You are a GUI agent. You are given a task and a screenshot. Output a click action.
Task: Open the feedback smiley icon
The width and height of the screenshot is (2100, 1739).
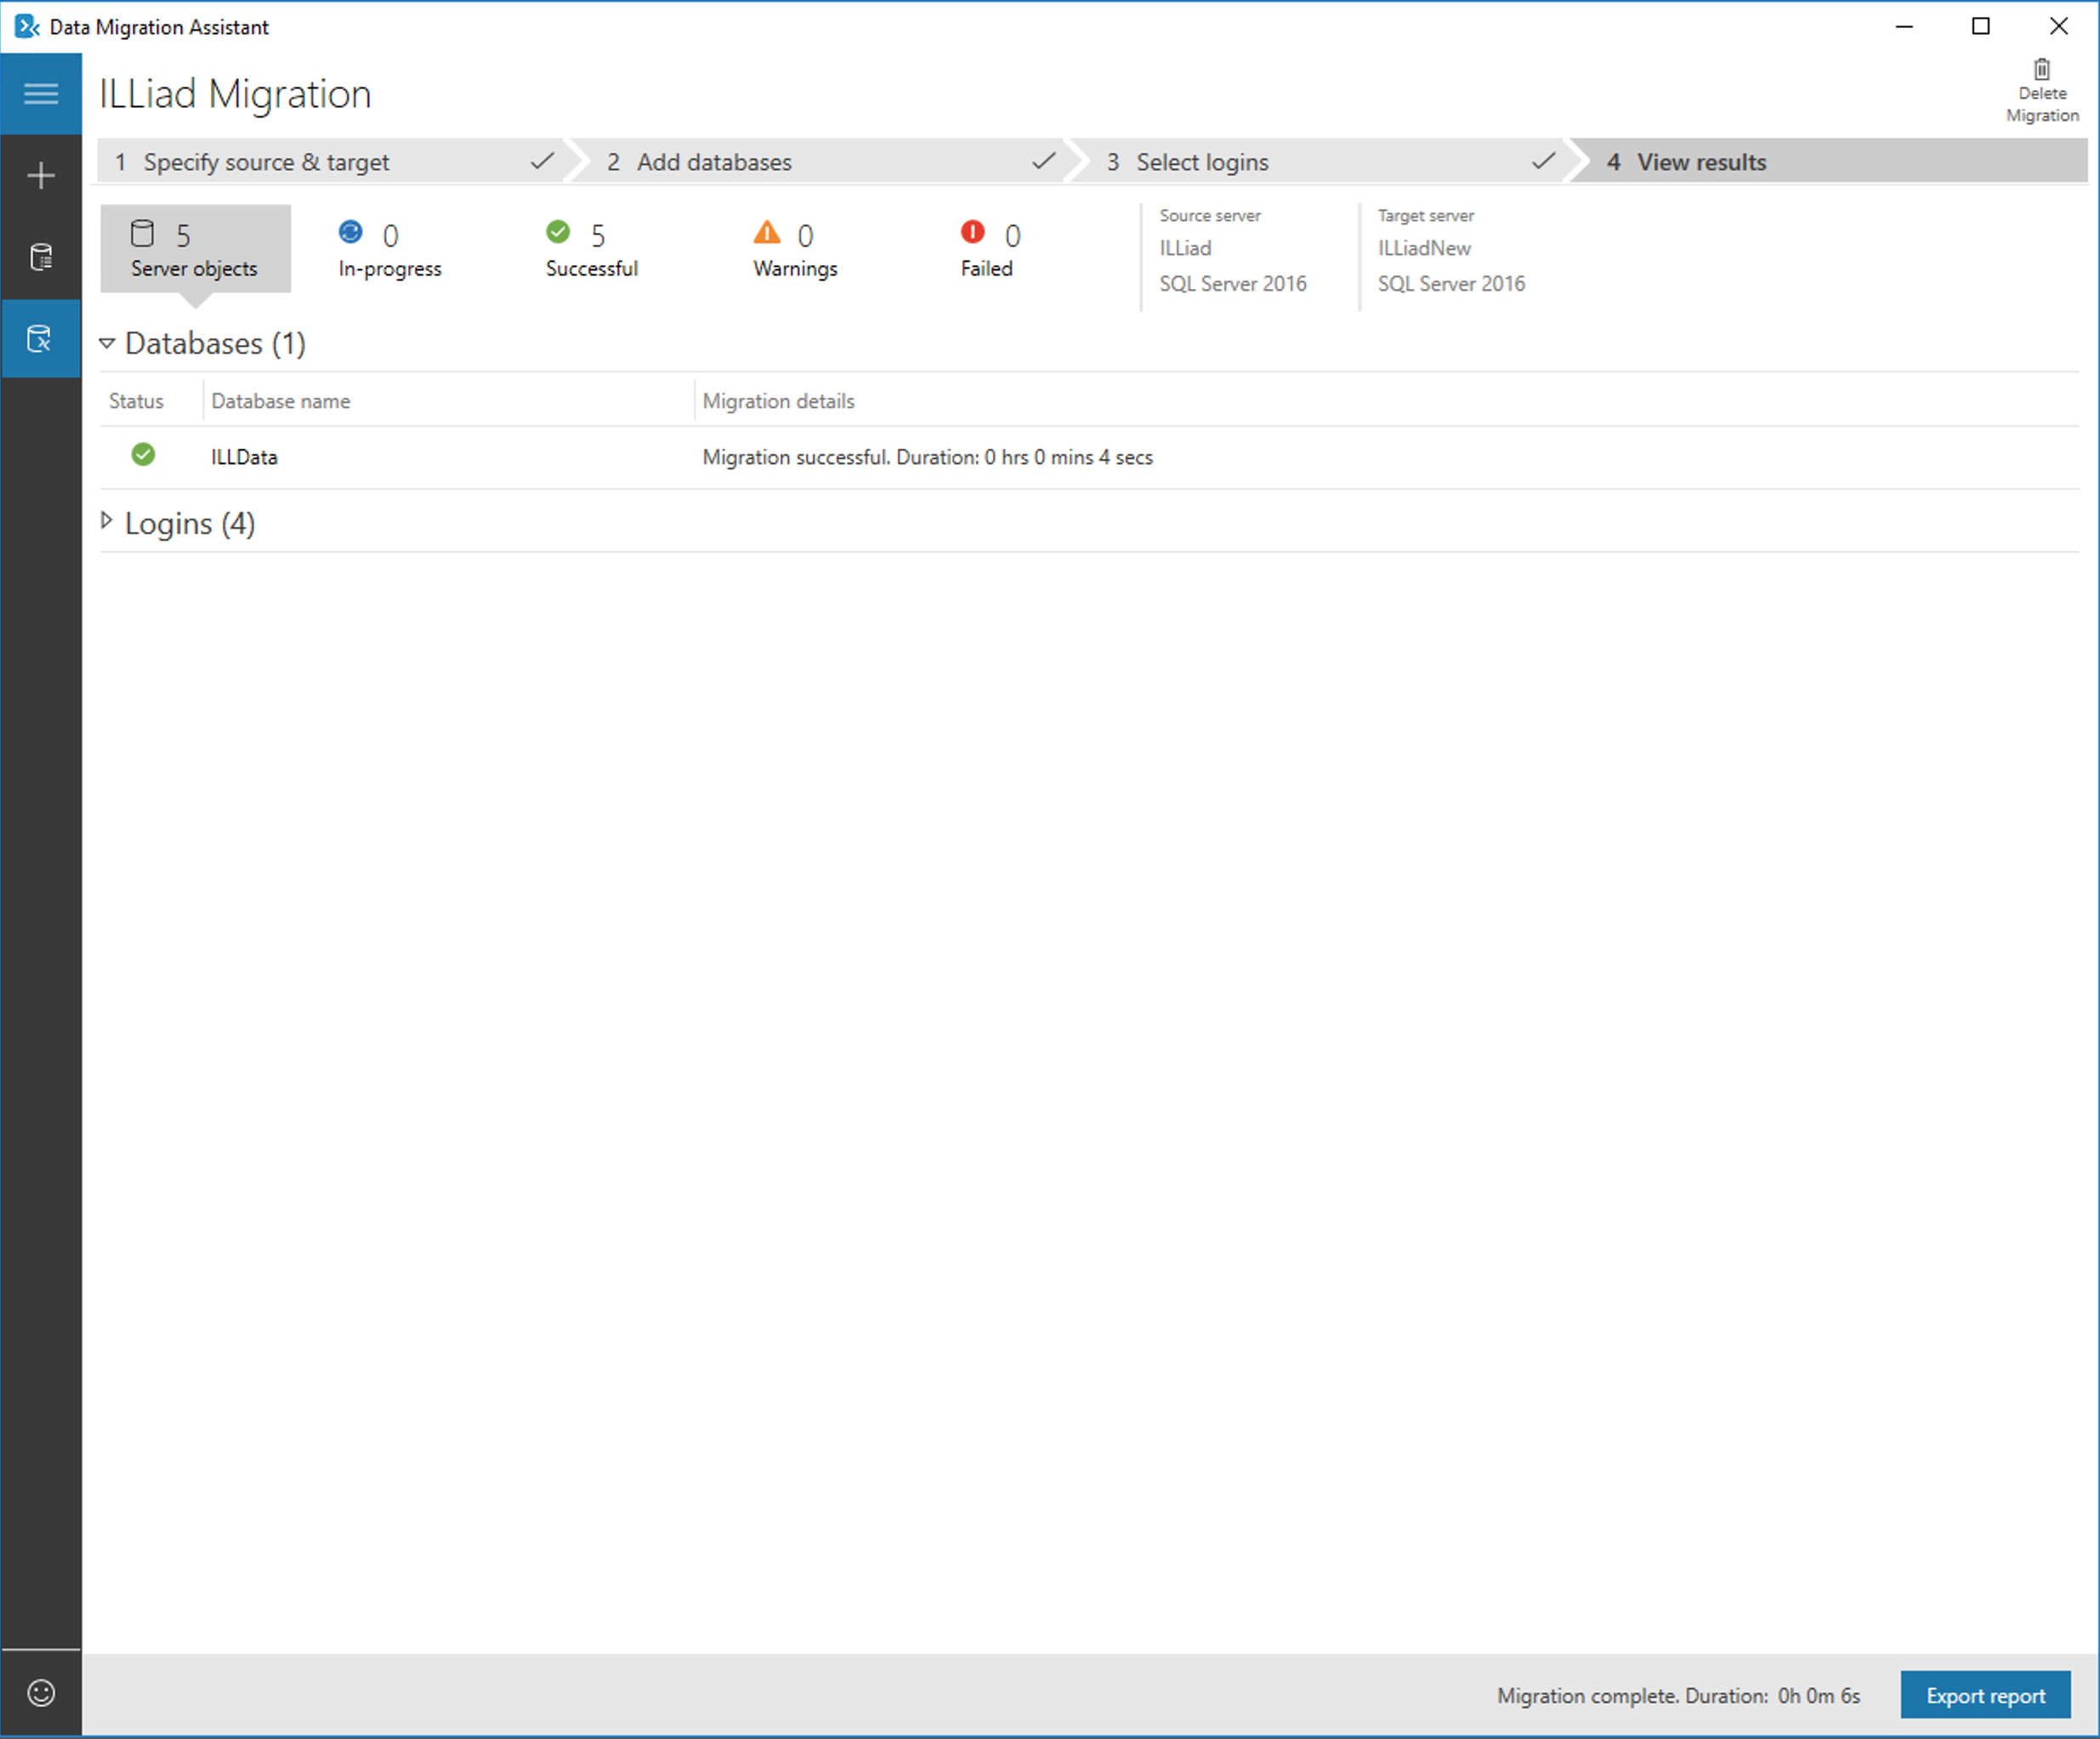(x=41, y=1692)
